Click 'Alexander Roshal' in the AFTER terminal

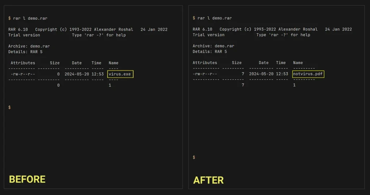pyautogui.click(x=298, y=29)
